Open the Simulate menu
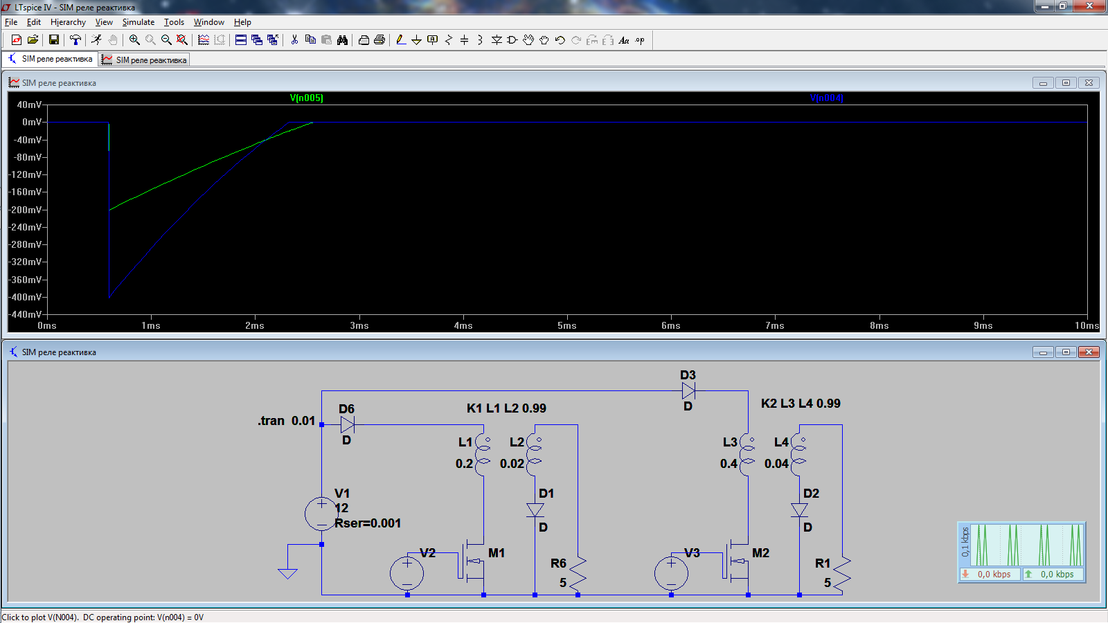 (x=138, y=22)
